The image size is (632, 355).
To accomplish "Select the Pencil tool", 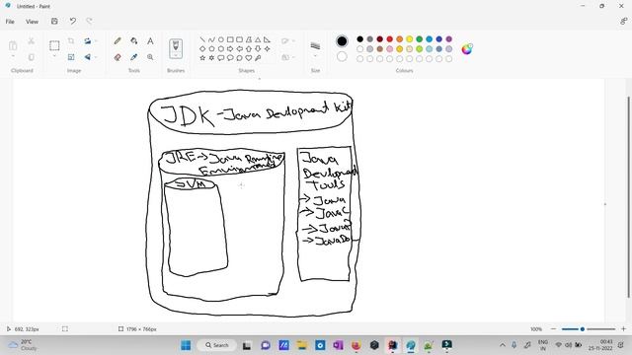I will pos(118,40).
